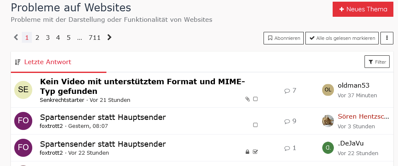Select page 1 in pagination
The width and height of the screenshot is (398, 166).
[x=27, y=38]
